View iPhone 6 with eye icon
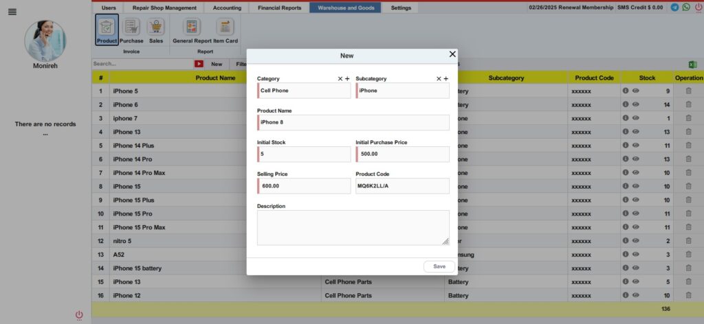The height and width of the screenshot is (324, 704). pyautogui.click(x=636, y=104)
